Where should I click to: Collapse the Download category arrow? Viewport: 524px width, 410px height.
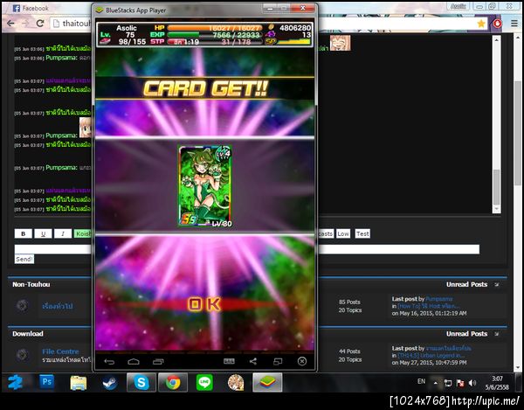497,333
